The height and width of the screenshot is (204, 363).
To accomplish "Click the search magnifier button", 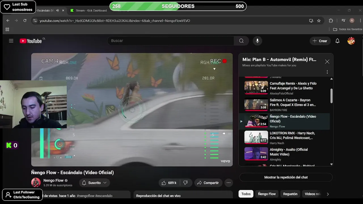I will coord(241,41).
